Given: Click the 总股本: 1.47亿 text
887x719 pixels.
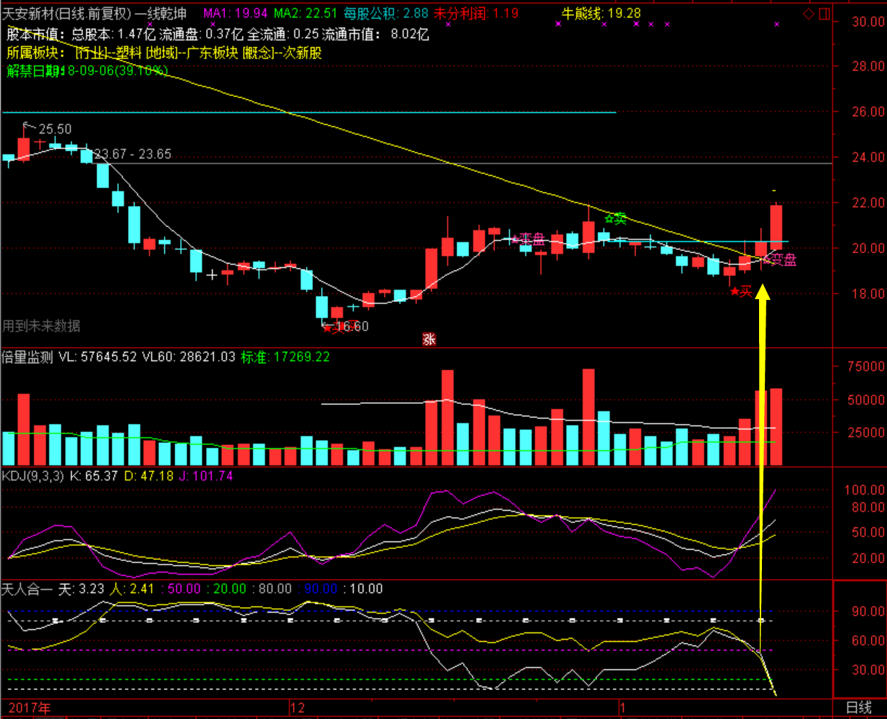Looking at the screenshot, I should tap(115, 33).
